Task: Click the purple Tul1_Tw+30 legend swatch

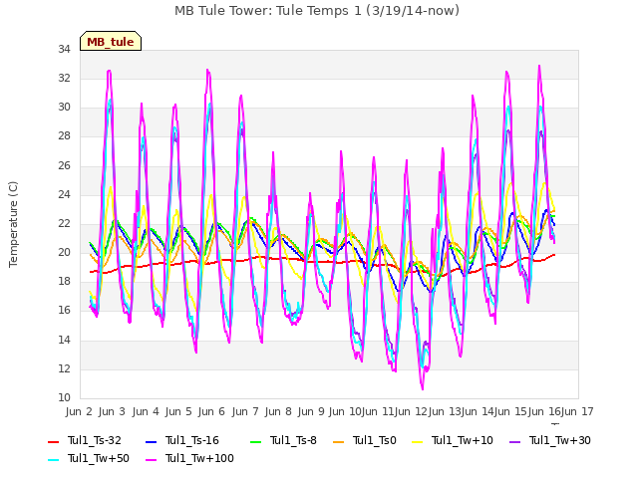Action: tap(515, 441)
